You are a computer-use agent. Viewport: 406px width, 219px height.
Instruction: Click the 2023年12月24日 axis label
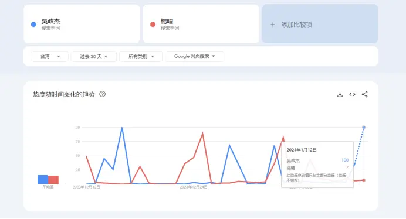click(x=194, y=187)
